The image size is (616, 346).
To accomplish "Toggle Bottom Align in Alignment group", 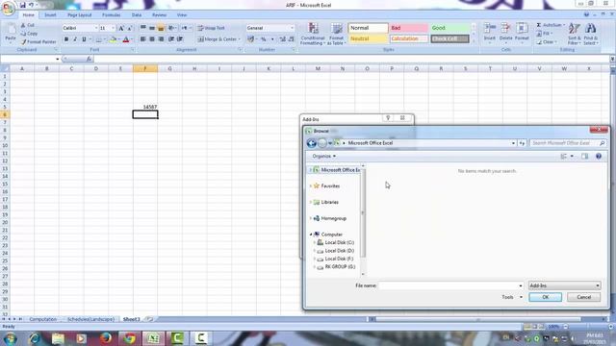I will pyautogui.click(x=161, y=28).
